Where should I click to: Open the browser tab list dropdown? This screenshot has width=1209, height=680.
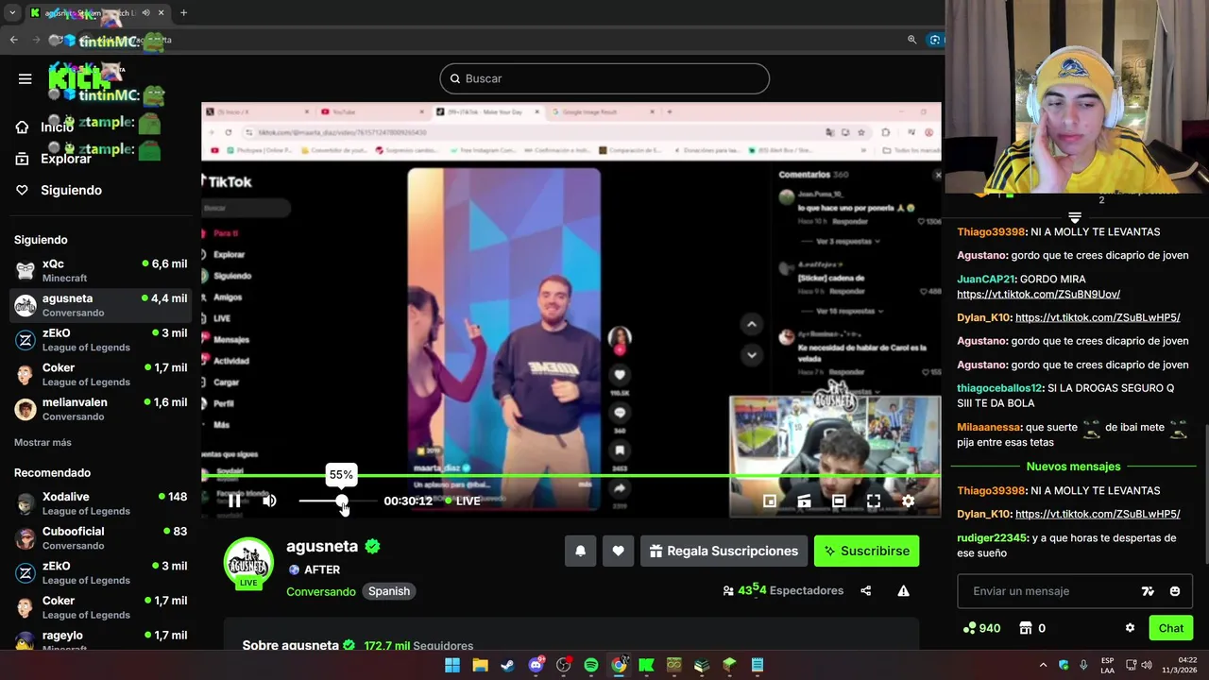click(x=12, y=13)
